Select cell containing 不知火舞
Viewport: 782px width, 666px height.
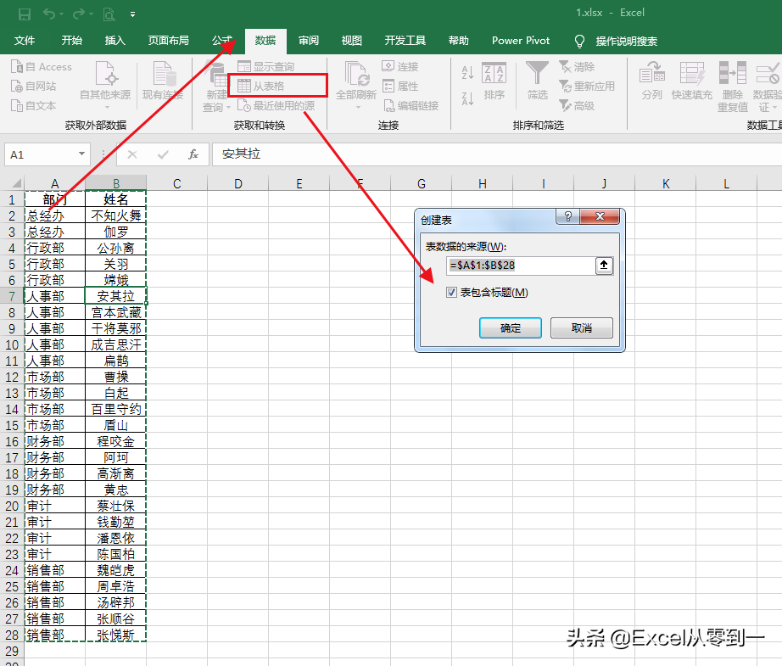[115, 215]
